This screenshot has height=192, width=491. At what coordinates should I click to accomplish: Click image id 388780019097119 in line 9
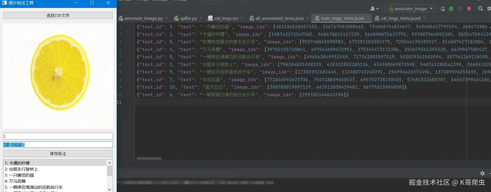click(290, 87)
